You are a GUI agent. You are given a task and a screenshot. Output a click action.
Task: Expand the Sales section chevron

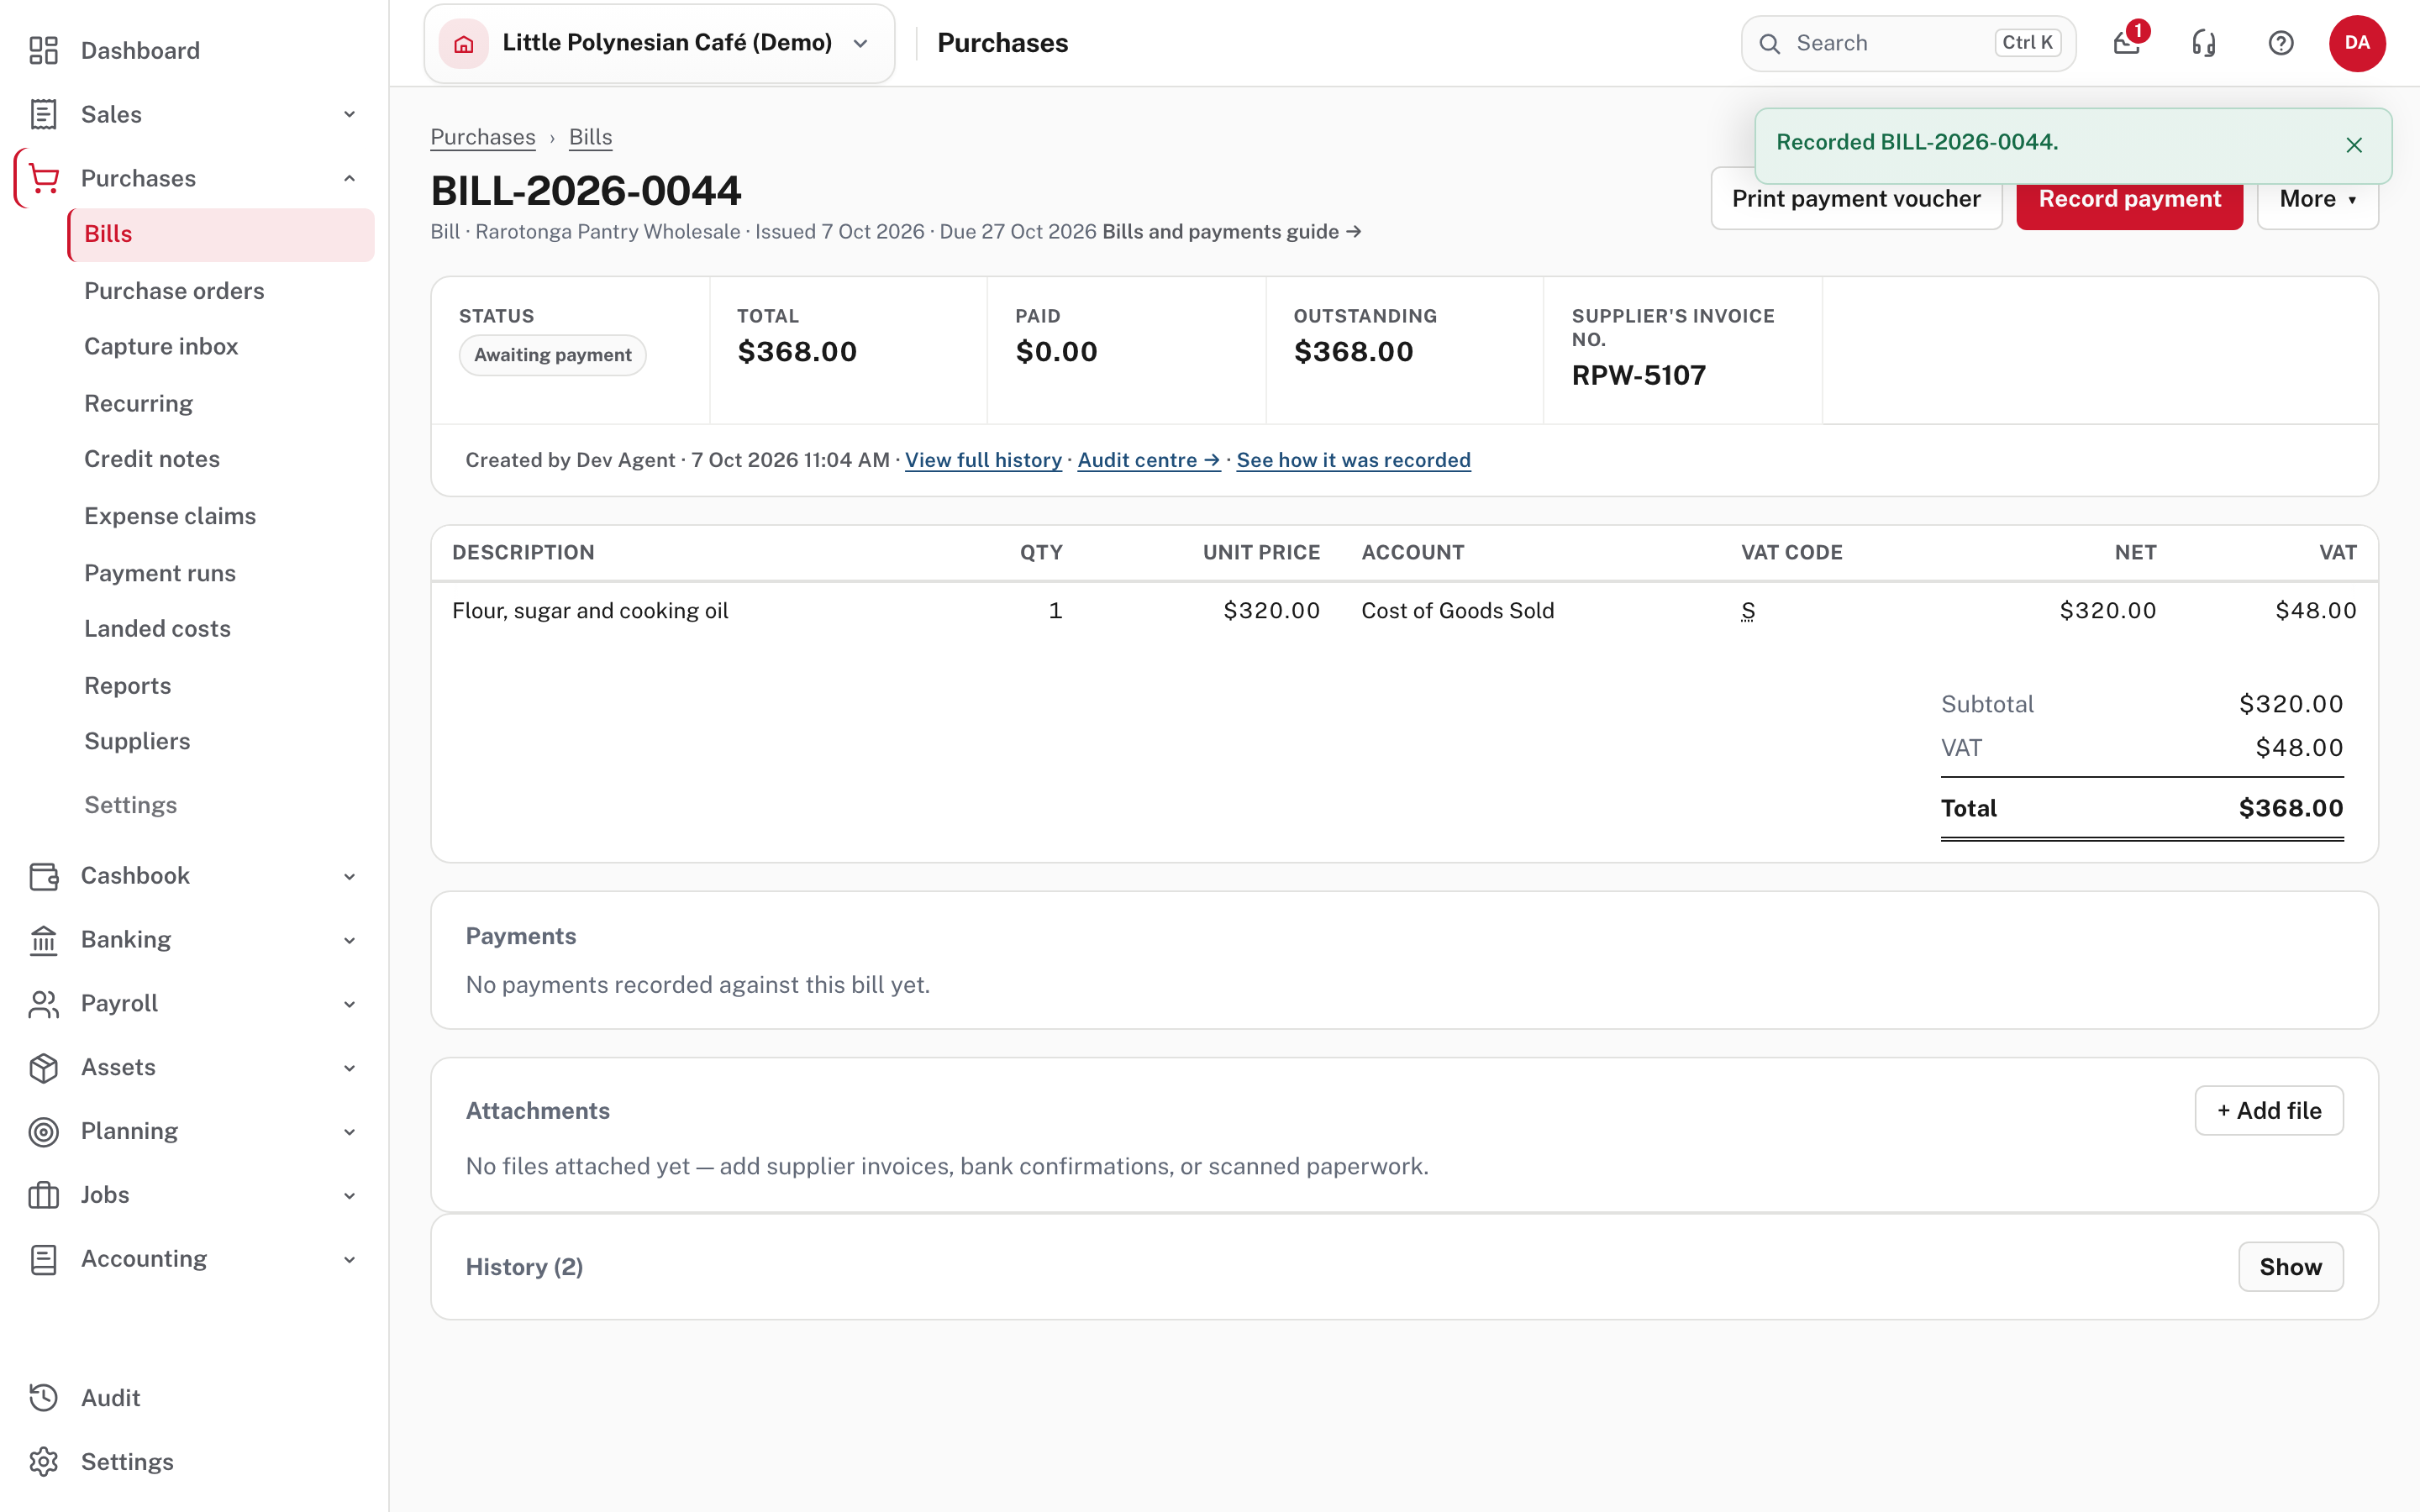click(x=349, y=114)
